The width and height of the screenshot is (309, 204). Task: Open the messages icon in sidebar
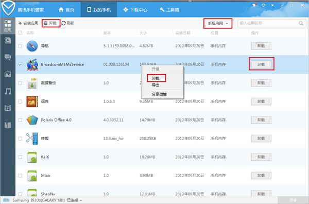coord(8,57)
